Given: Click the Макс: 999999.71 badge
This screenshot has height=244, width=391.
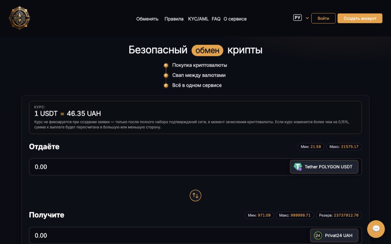Looking at the screenshot, I should pyautogui.click(x=295, y=215).
